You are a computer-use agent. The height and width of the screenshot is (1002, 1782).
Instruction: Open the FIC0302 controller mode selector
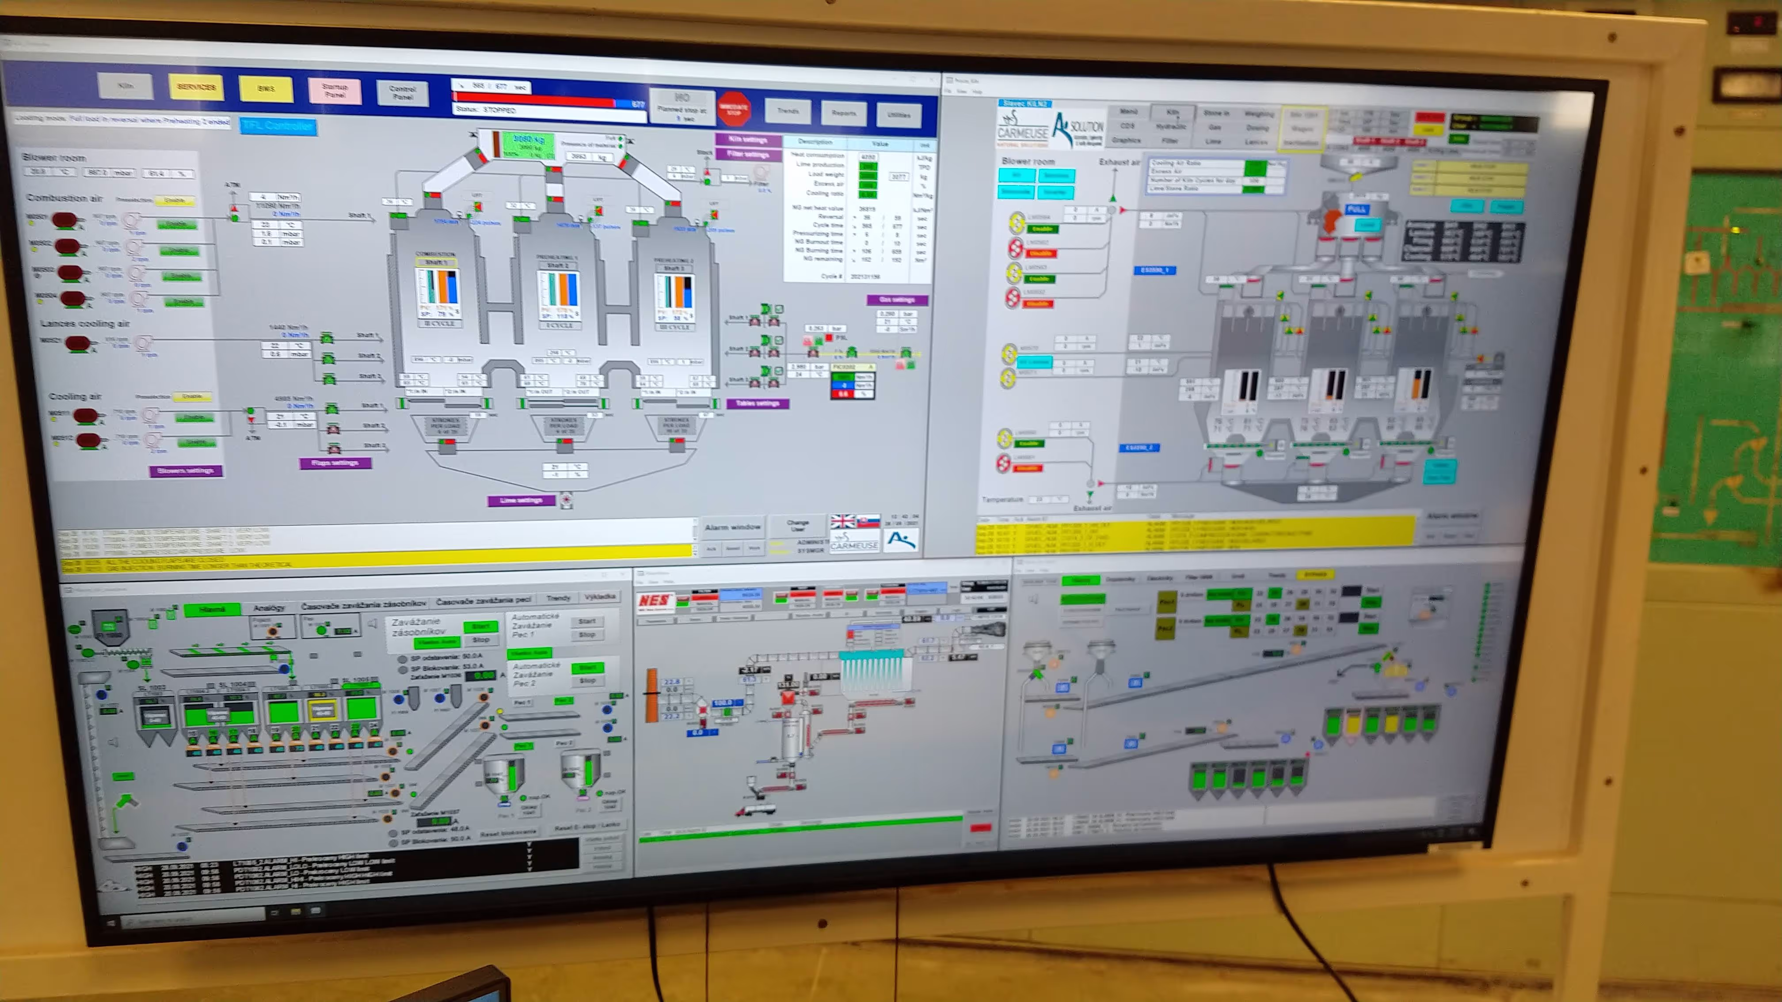872,367
